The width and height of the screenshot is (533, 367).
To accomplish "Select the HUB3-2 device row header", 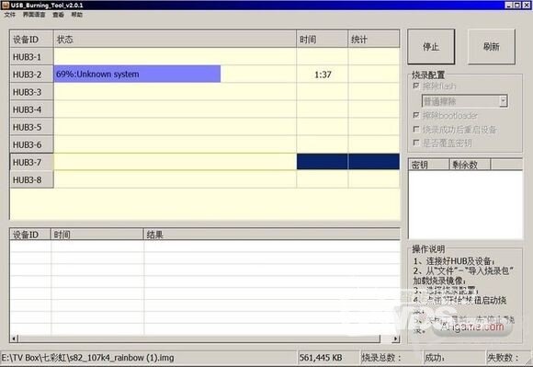I will [31, 75].
